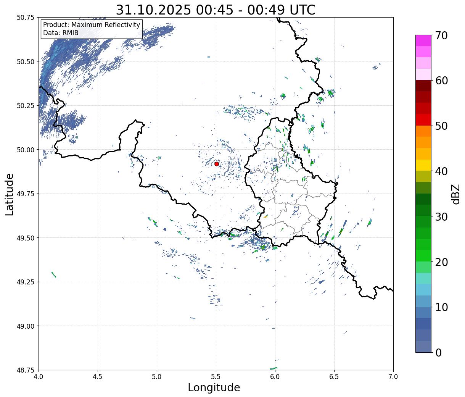Click the longitude tick label 5.5
Viewport: 465px width, 397px height.
tap(216, 376)
